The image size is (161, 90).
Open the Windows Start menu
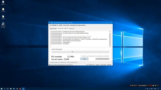click(2, 89)
